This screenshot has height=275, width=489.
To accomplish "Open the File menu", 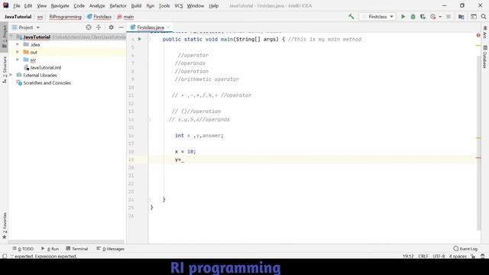I will pyautogui.click(x=17, y=5).
